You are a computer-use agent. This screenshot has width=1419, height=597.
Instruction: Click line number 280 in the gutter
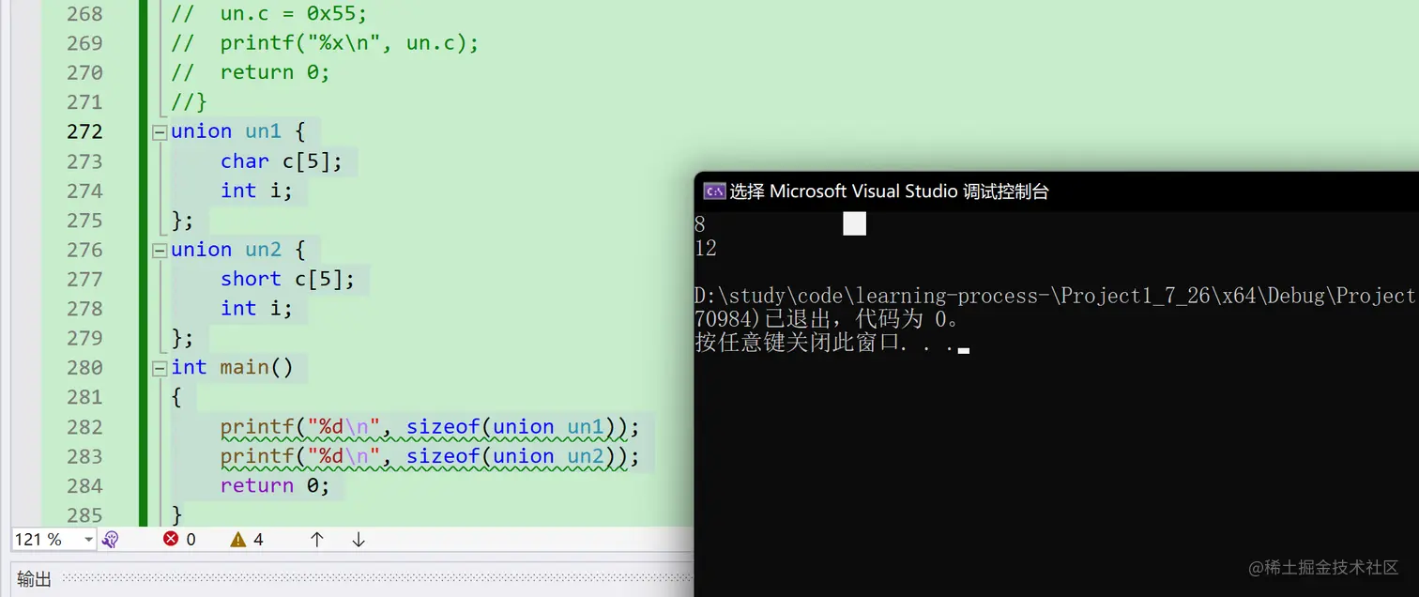(x=84, y=368)
